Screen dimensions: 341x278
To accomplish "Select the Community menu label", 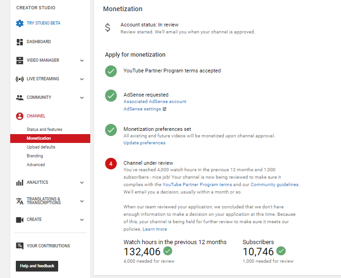I will coord(39,97).
